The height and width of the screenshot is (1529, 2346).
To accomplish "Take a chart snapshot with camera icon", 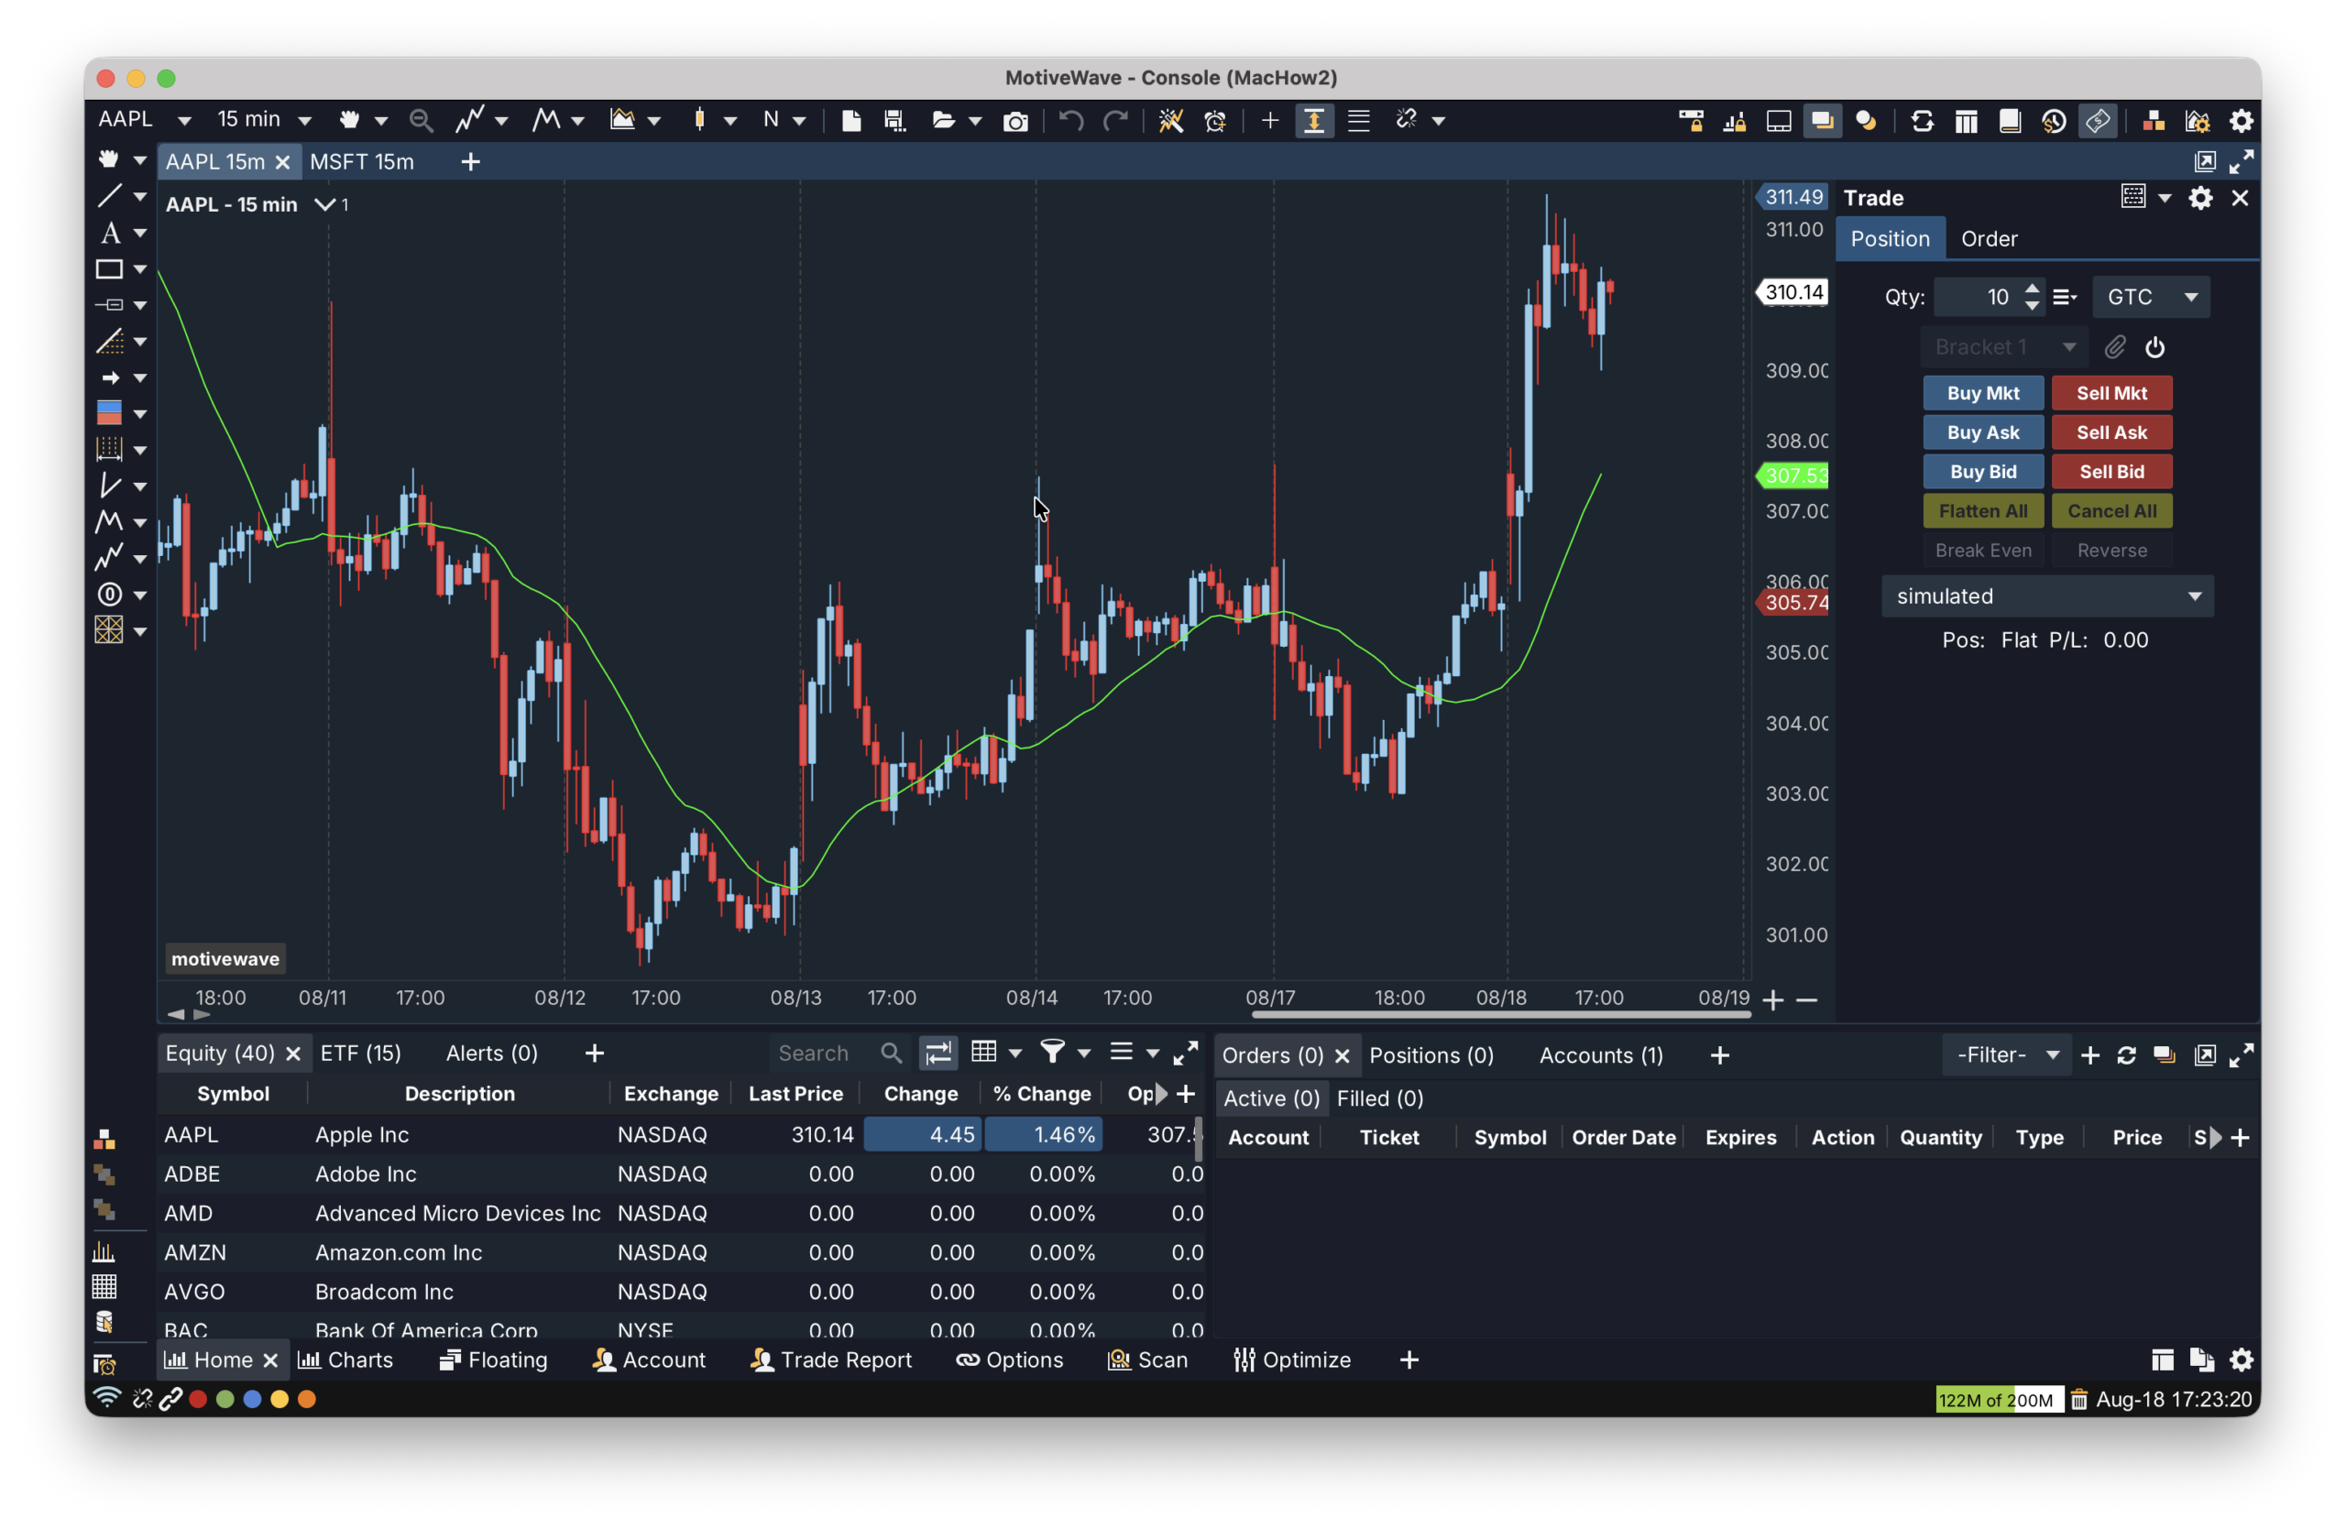I will coord(1015,120).
